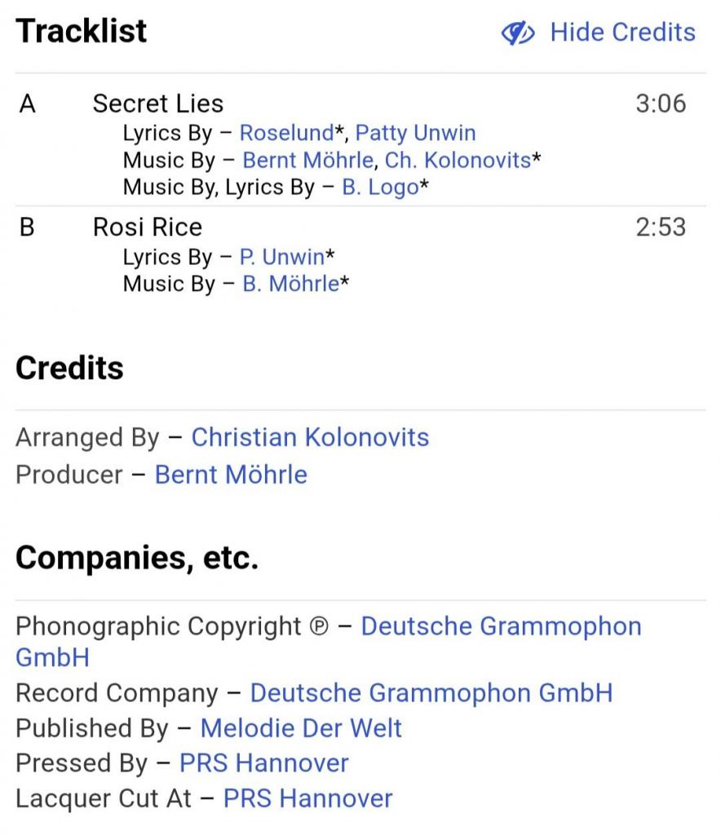This screenshot has height=835, width=721.
Task: Click the P. Unwin lyricist link
Action: (281, 257)
